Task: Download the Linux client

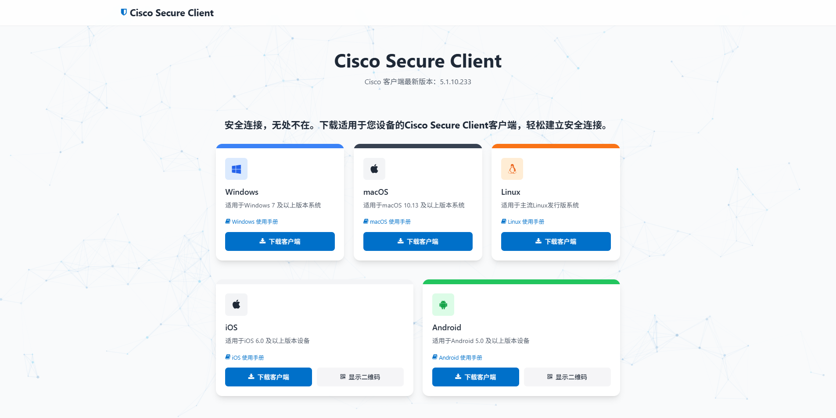Action: (x=556, y=241)
